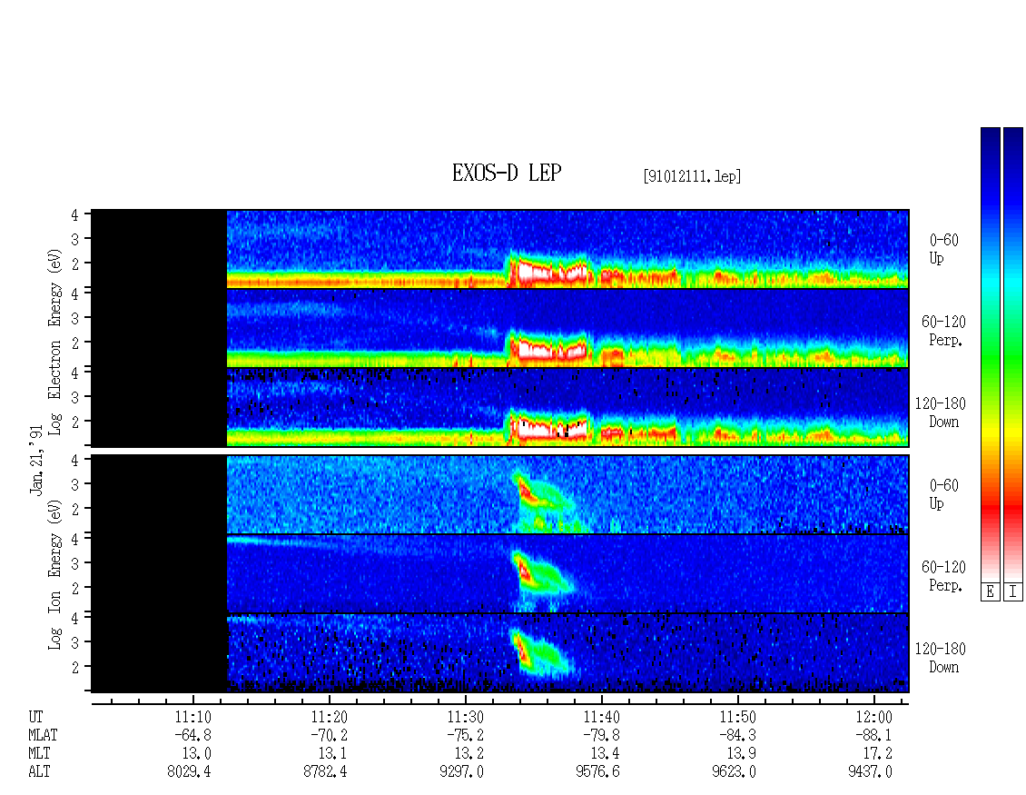This screenshot has height=795, width=1026.
Task: Click the ion panel's 0-60 Up label
Action: tap(943, 494)
